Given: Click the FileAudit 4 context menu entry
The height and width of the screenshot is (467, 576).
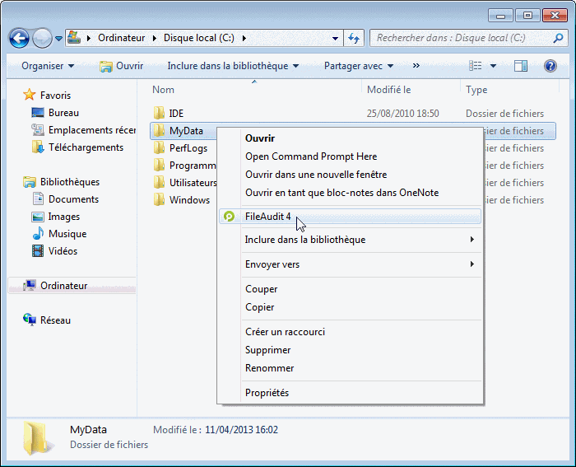Looking at the screenshot, I should tap(268, 217).
